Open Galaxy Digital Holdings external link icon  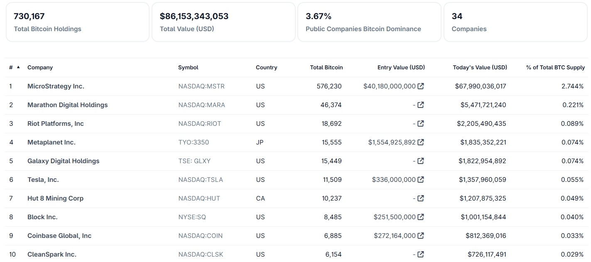(x=421, y=161)
